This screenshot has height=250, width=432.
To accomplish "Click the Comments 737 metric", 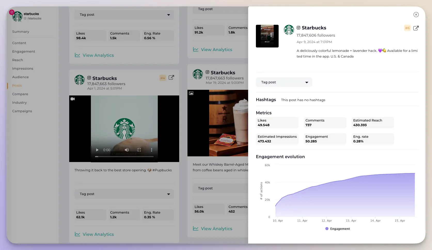I will [x=325, y=123].
